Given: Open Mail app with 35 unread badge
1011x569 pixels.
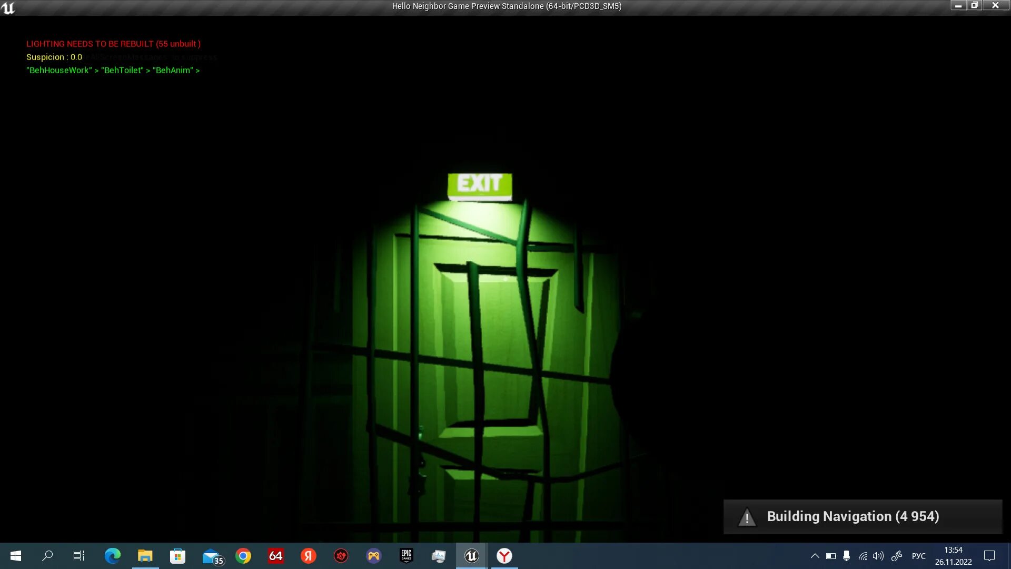Looking at the screenshot, I should click(212, 556).
